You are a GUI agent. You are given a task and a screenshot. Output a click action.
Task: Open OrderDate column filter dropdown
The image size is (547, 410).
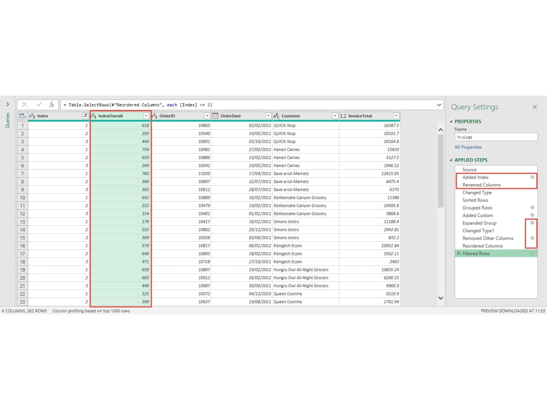(268, 116)
